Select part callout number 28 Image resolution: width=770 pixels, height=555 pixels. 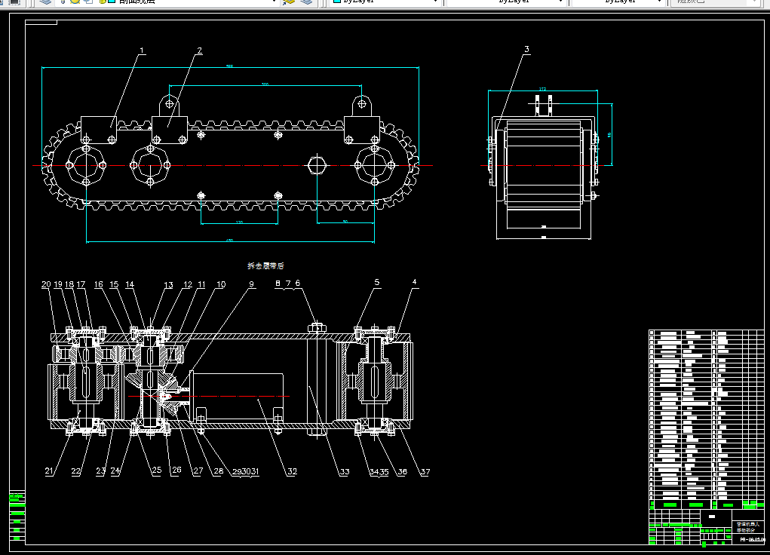click(219, 471)
